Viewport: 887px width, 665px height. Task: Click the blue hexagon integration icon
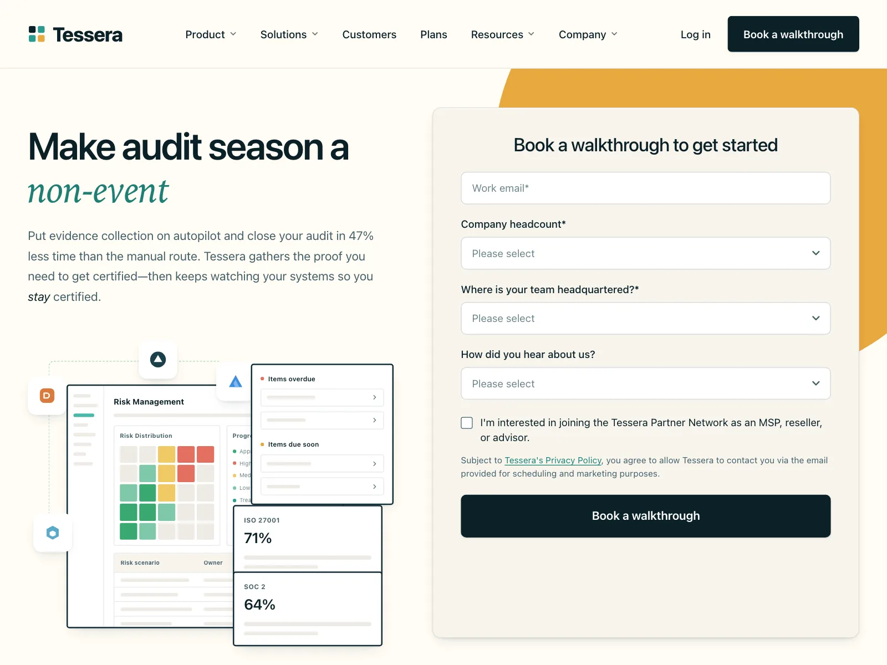(x=53, y=533)
